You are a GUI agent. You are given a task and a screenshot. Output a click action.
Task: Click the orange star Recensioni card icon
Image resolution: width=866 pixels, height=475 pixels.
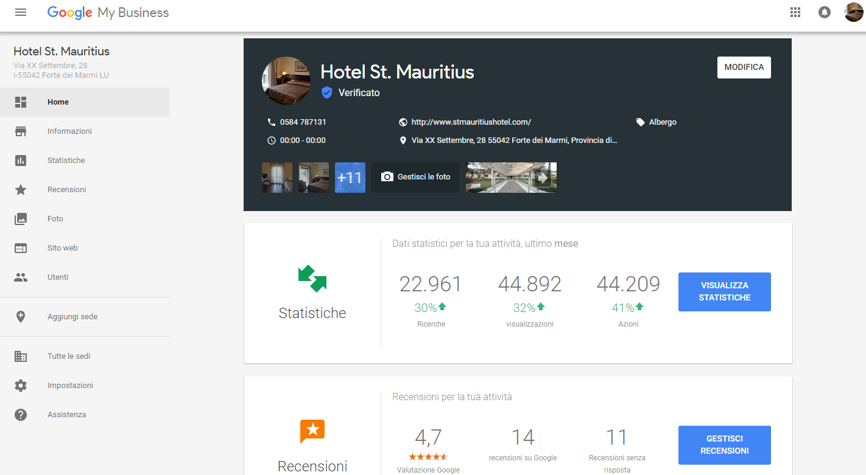pos(312,431)
